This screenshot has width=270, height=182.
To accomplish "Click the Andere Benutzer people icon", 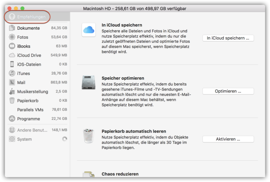I will click(12, 130).
